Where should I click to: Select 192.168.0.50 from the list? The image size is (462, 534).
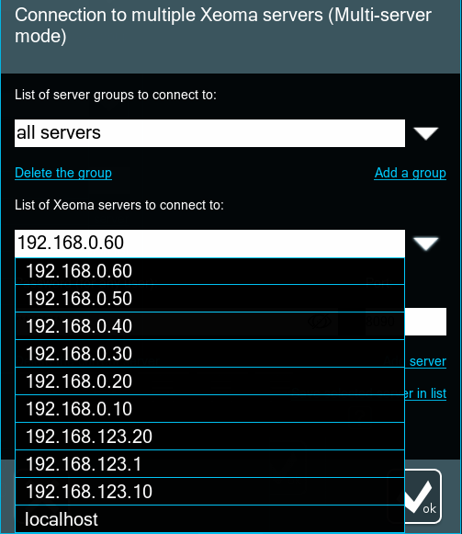[209, 299]
